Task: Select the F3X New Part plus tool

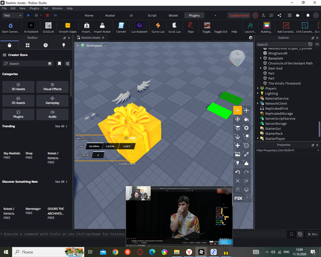Action: point(238,145)
